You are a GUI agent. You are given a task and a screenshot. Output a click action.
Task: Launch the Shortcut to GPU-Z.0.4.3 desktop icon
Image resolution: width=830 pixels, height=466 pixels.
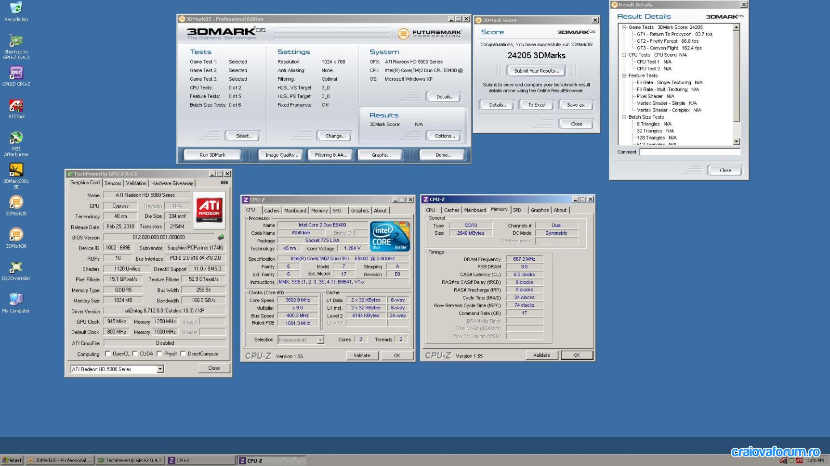[x=16, y=47]
